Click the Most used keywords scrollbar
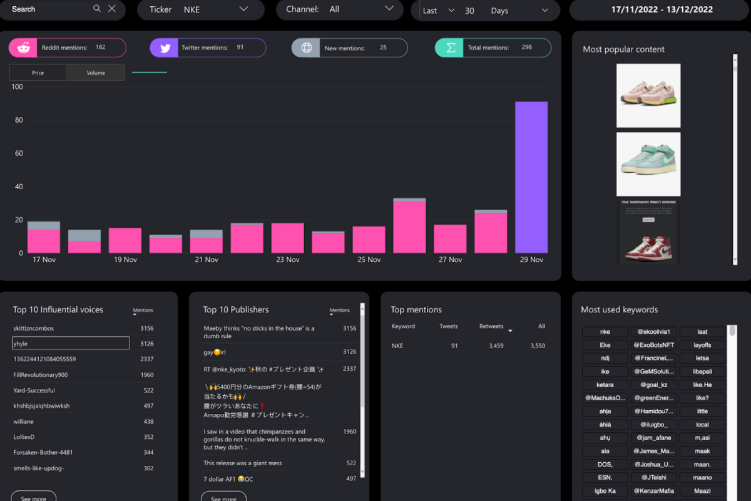Image resolution: width=751 pixels, height=501 pixels. 733,413
